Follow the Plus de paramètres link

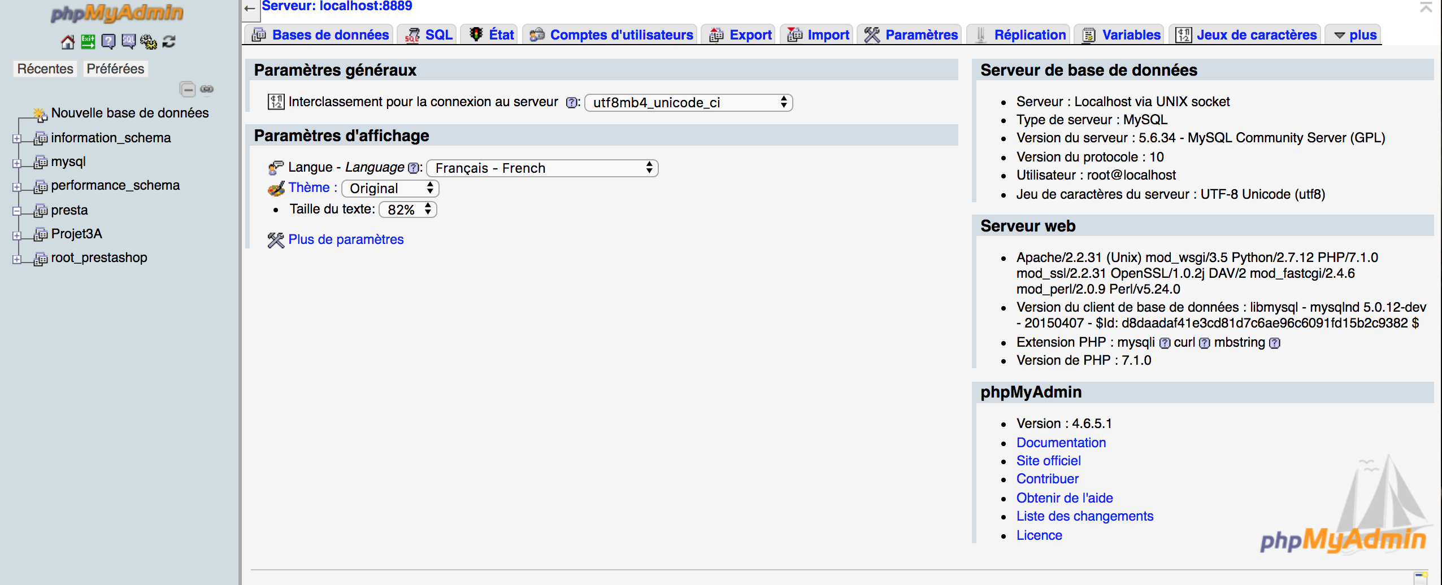[346, 239]
